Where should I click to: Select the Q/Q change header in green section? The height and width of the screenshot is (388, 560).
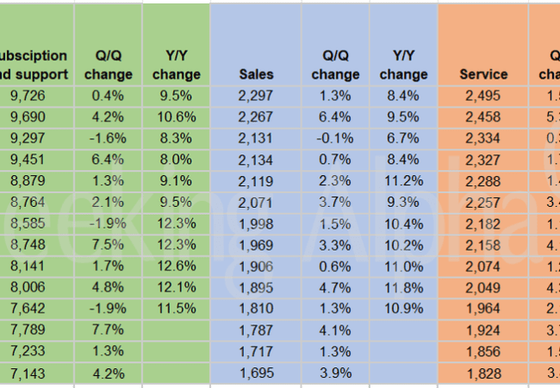108,64
